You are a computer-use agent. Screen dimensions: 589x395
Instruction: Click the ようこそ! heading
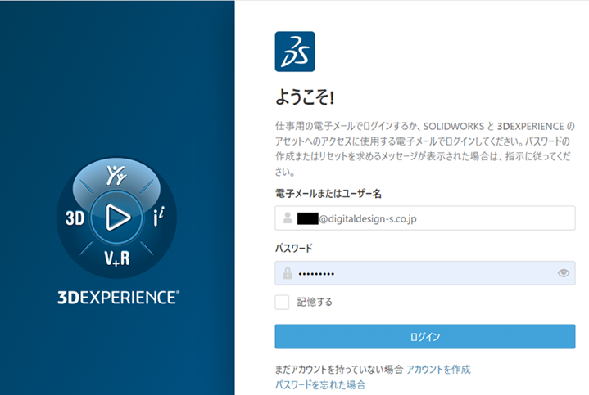tap(305, 97)
